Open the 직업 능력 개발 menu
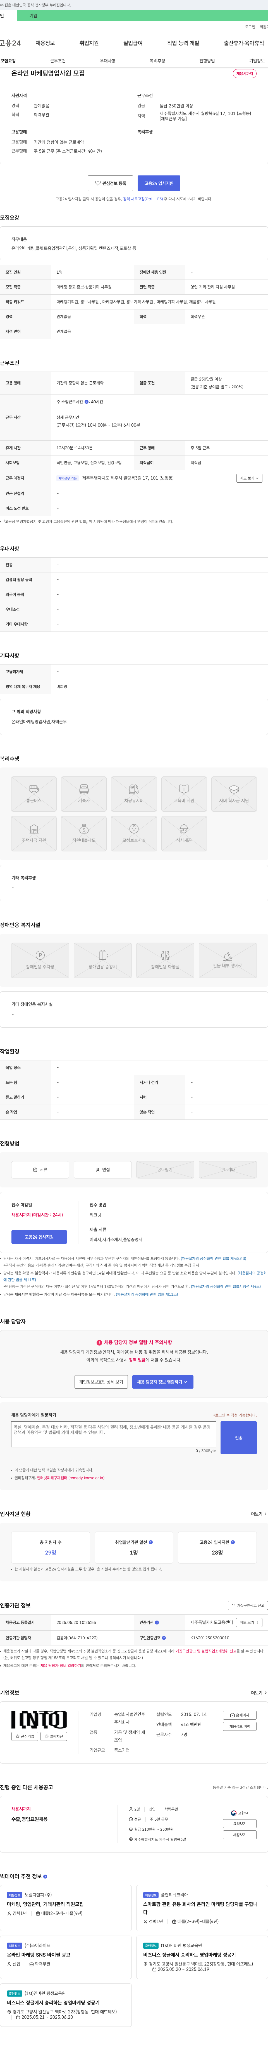The image size is (268, 2052). coord(183,43)
